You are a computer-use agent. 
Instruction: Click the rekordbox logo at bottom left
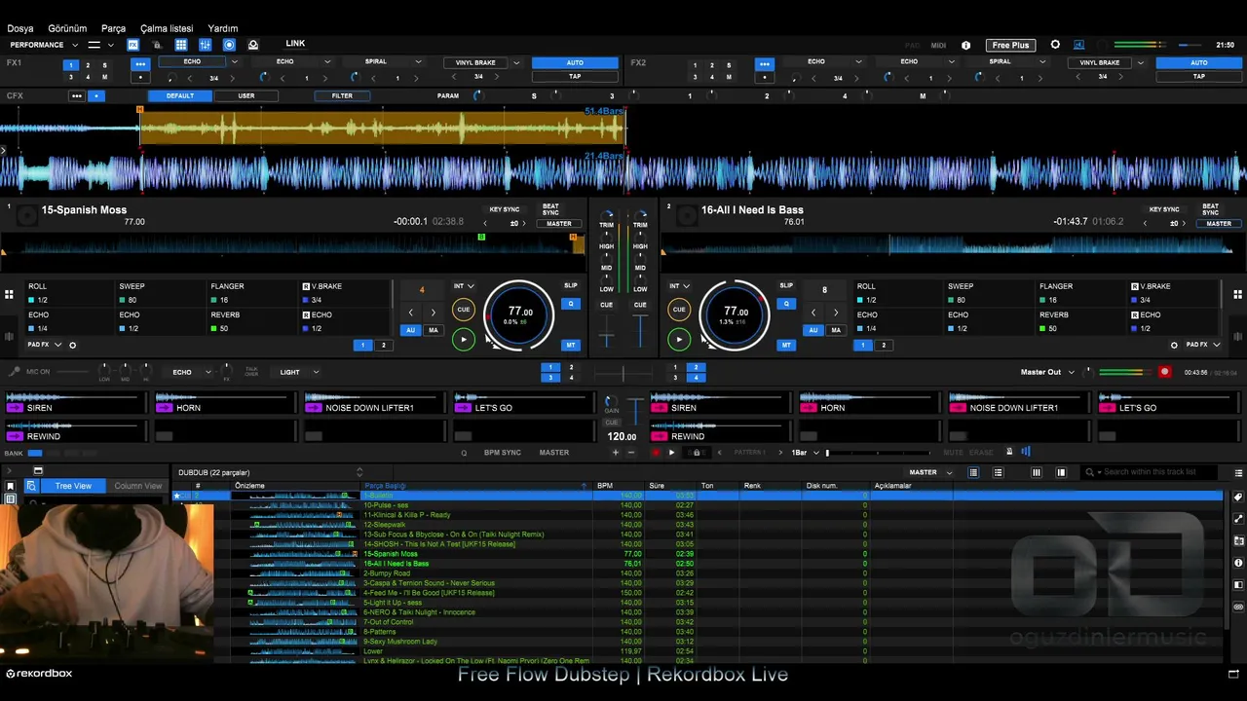coord(39,674)
